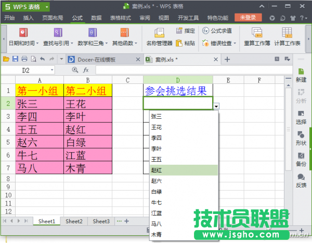This screenshot has height=243, width=312.
Task: Click the 公式求值 evaluate formula button
Action: click(x=217, y=31)
